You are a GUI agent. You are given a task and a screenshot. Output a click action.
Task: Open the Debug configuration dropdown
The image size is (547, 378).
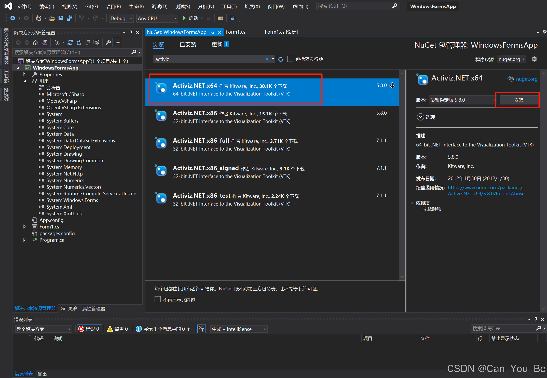point(121,18)
